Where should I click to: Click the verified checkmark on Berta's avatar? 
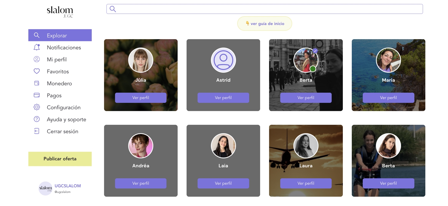click(315, 51)
